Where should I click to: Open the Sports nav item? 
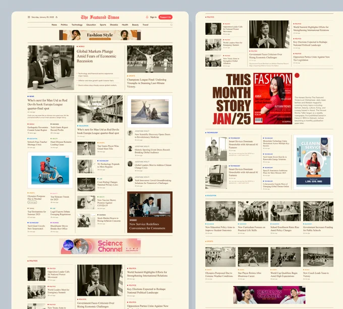coord(103,25)
